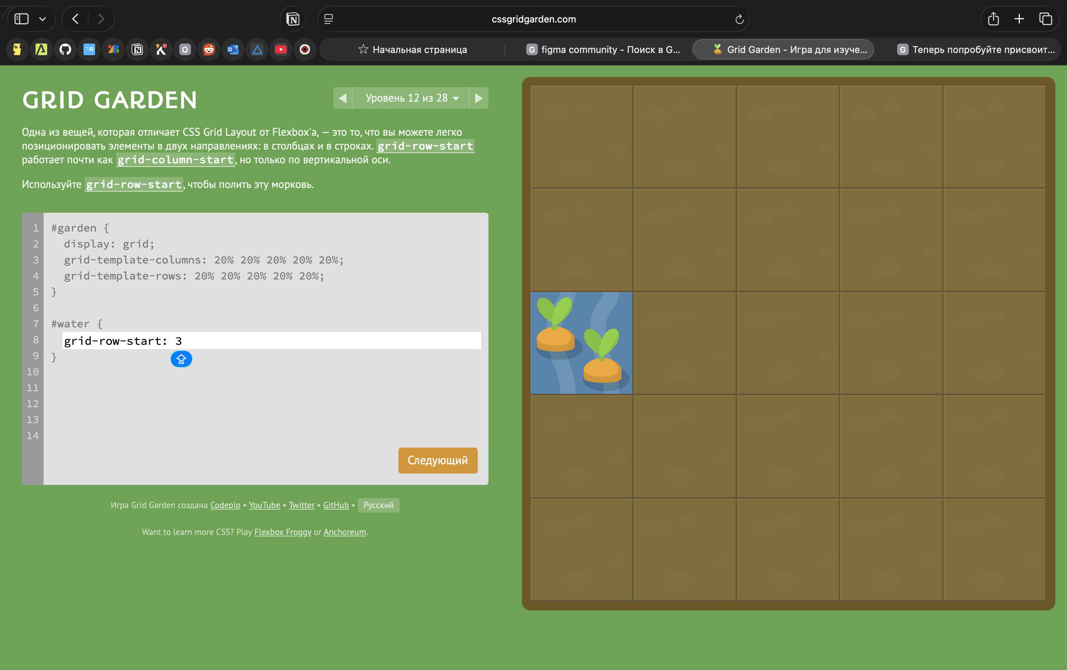Viewport: 1067px width, 670px height.
Task: Reload the cssgridgarden.com page
Action: click(x=739, y=19)
